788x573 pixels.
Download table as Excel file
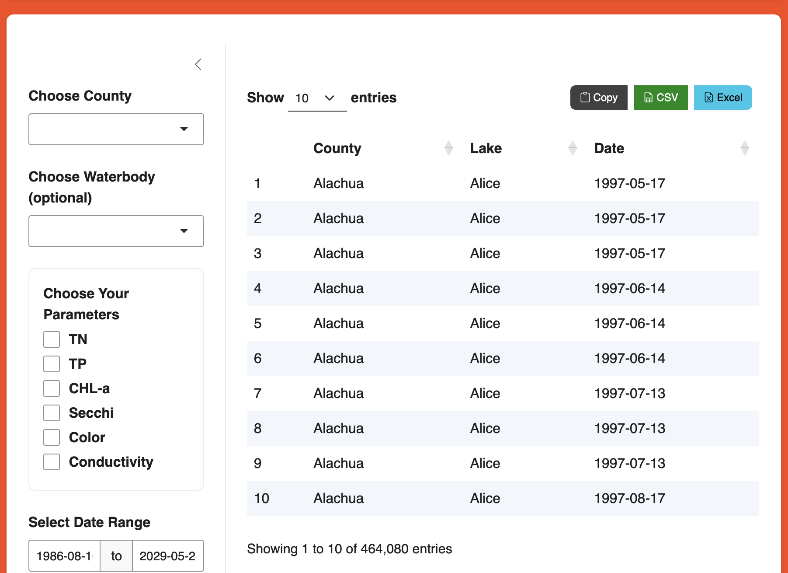point(722,98)
